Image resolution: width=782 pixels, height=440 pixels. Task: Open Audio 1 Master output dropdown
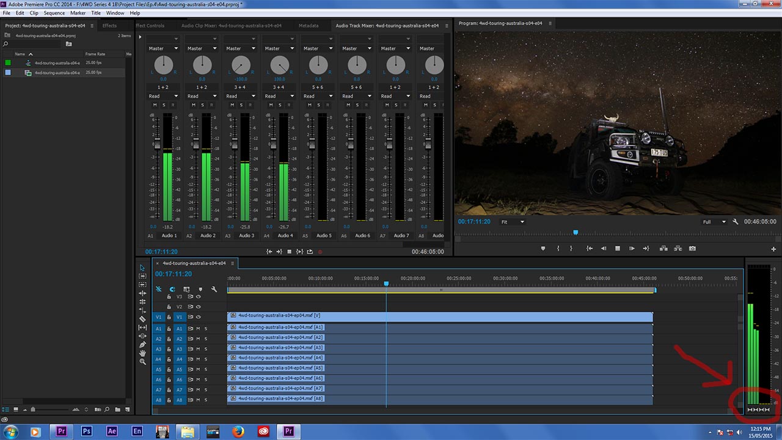[163, 48]
